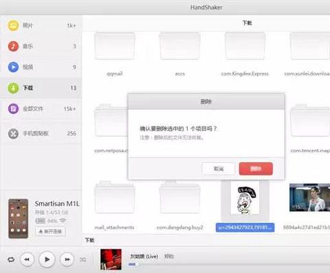Skip to previous track

click(x=27, y=259)
